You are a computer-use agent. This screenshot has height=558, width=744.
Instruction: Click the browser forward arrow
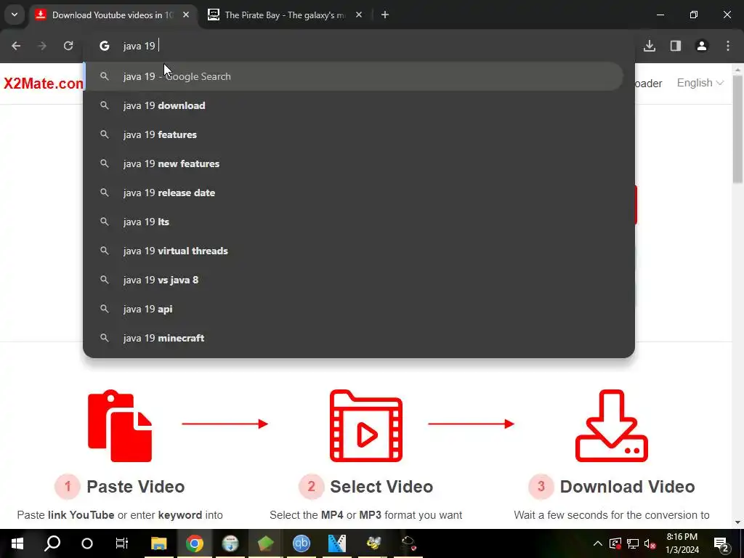tap(42, 46)
